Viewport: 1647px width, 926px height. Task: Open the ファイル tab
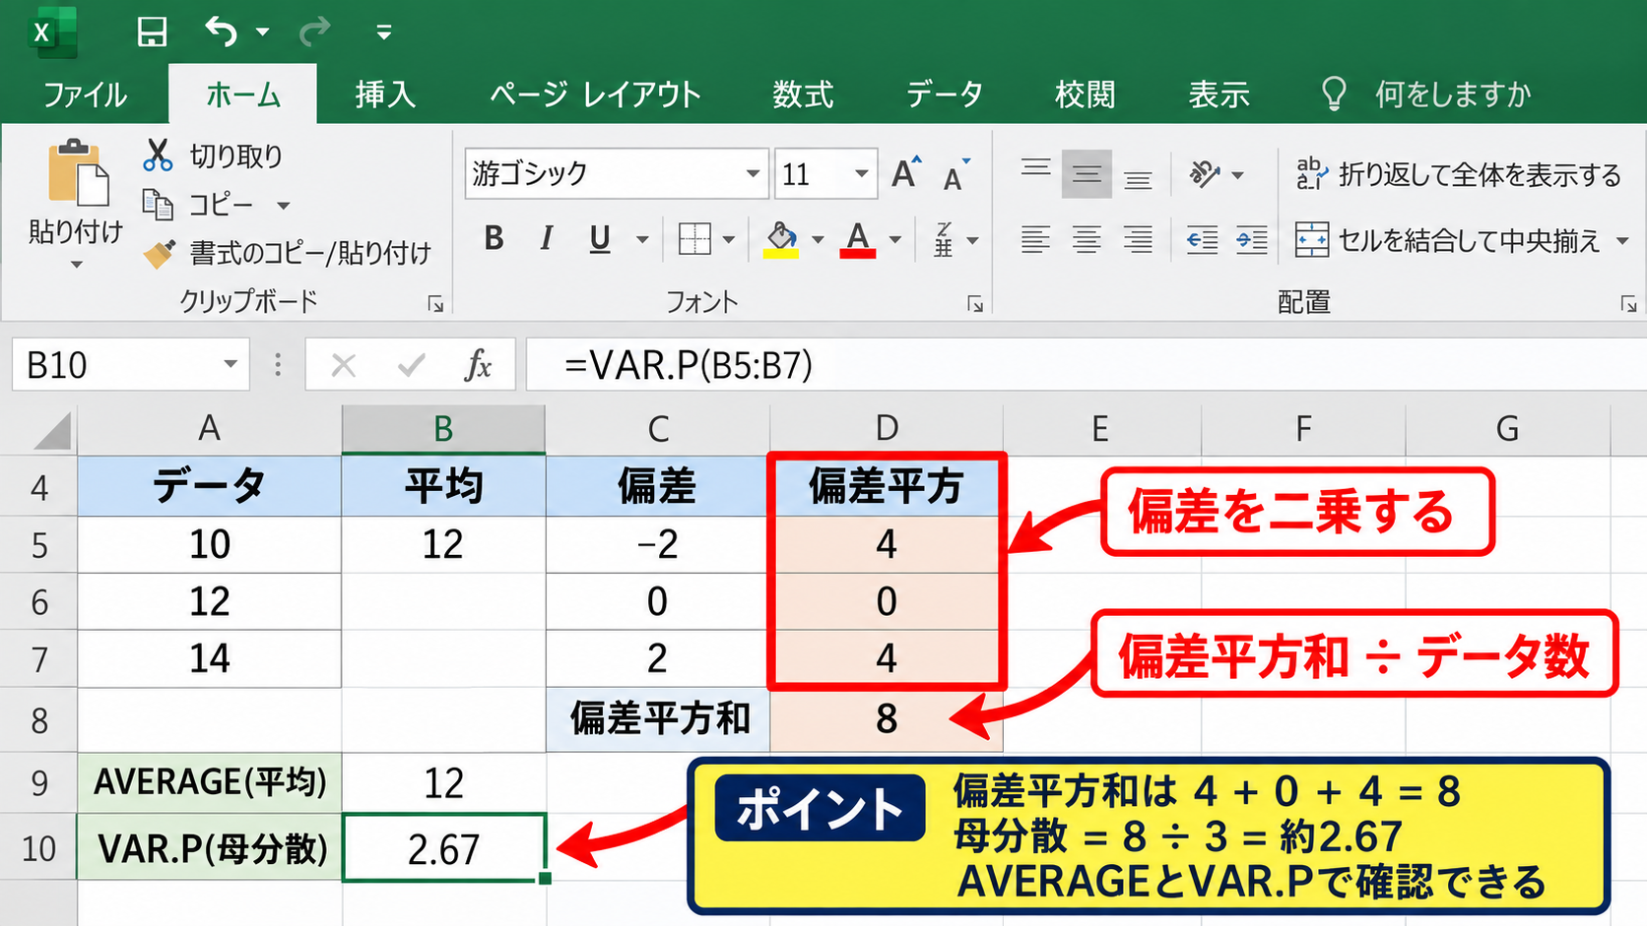(x=85, y=94)
